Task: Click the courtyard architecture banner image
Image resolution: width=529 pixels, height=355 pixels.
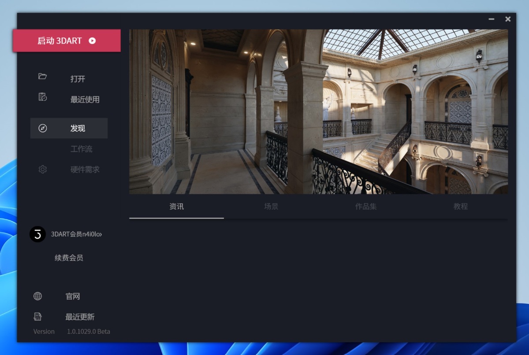Action: (x=318, y=111)
